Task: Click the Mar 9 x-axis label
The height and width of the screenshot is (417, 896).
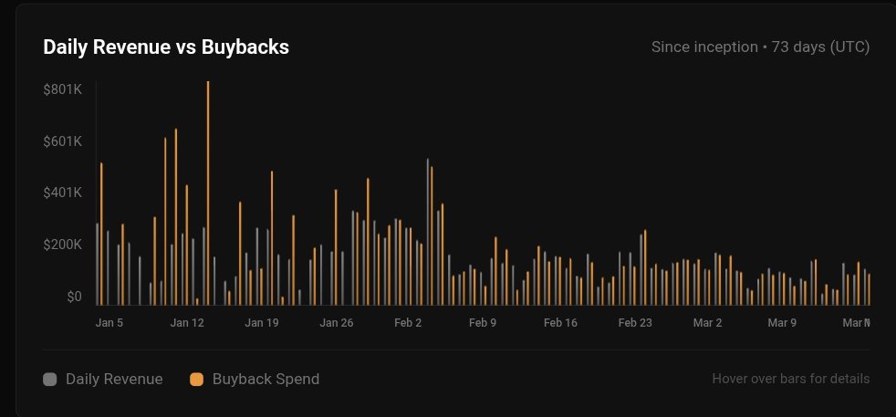Action: point(782,323)
